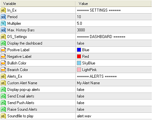
Task: Select the Custom Alert Name row label
Action: tap(22, 83)
